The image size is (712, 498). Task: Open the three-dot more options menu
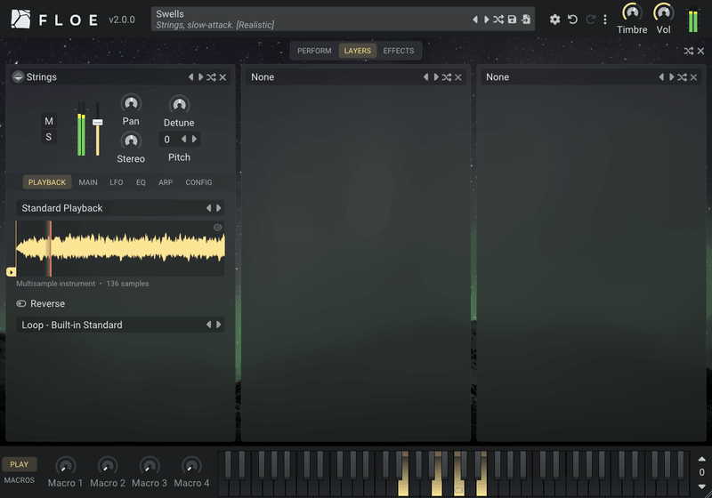pos(605,20)
